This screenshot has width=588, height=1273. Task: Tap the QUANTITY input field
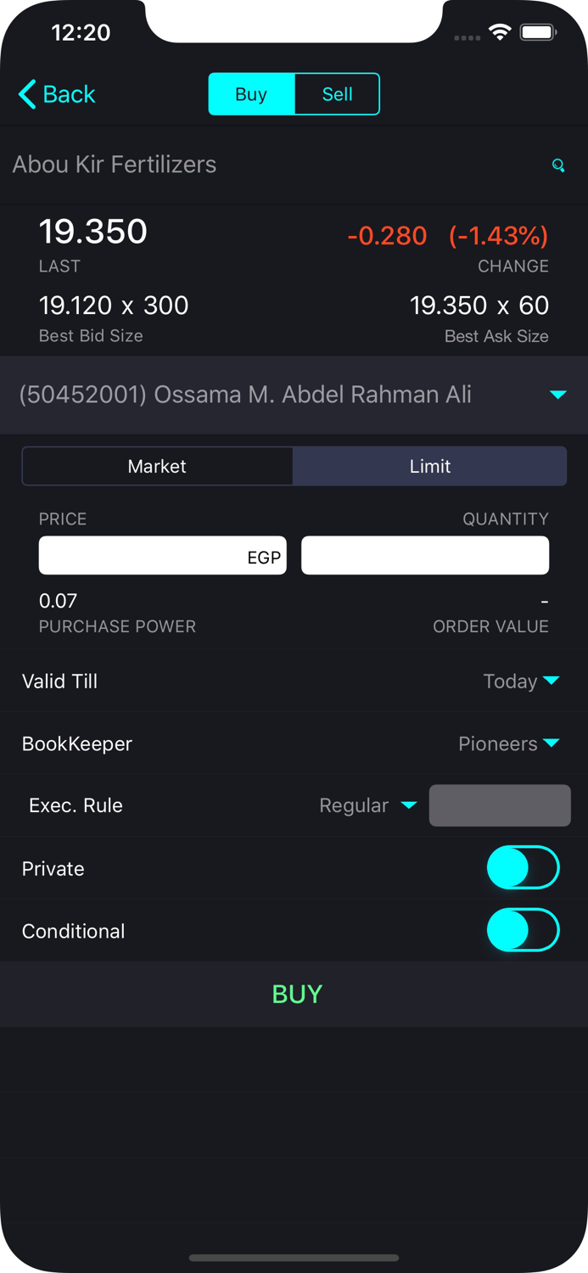pos(424,555)
